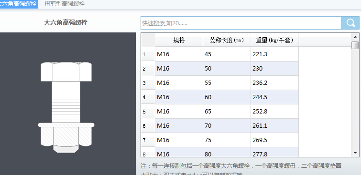Click weight cell 252.8
361x175 pixels.
pyautogui.click(x=274, y=112)
